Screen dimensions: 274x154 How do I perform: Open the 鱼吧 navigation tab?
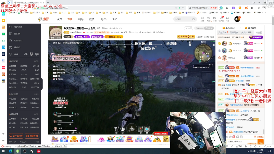coord(115,19)
